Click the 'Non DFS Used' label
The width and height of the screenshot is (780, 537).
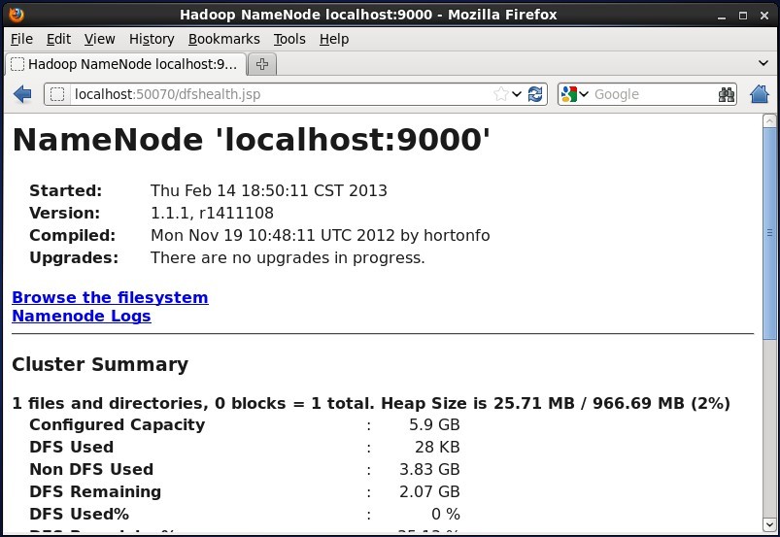click(x=91, y=469)
